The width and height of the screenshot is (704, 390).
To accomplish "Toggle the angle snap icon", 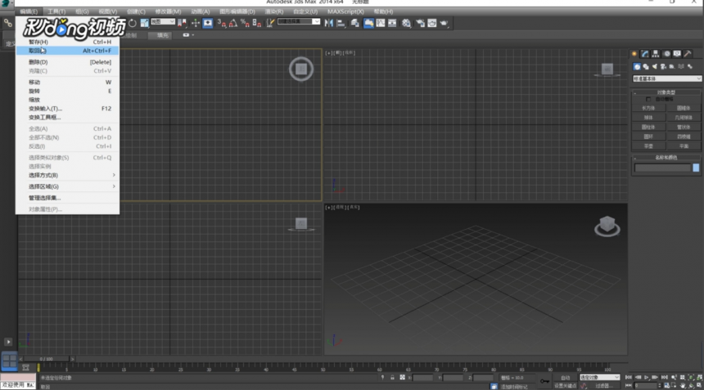I will (x=233, y=23).
